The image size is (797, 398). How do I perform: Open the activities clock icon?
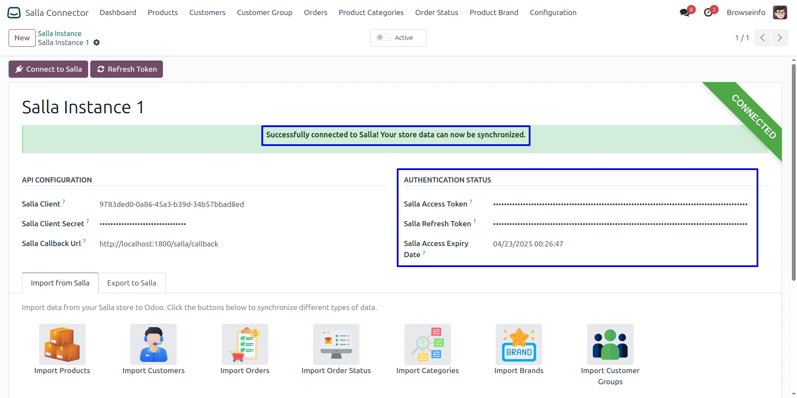tap(708, 13)
